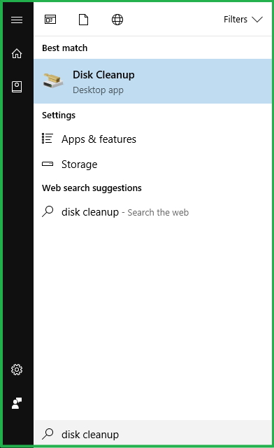The width and height of the screenshot is (274, 448).
Task: Click the Storage drive icon
Action: [48, 164]
